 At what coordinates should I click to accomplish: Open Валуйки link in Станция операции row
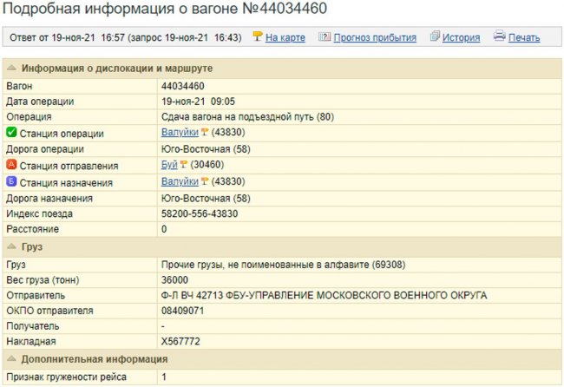pyautogui.click(x=180, y=133)
